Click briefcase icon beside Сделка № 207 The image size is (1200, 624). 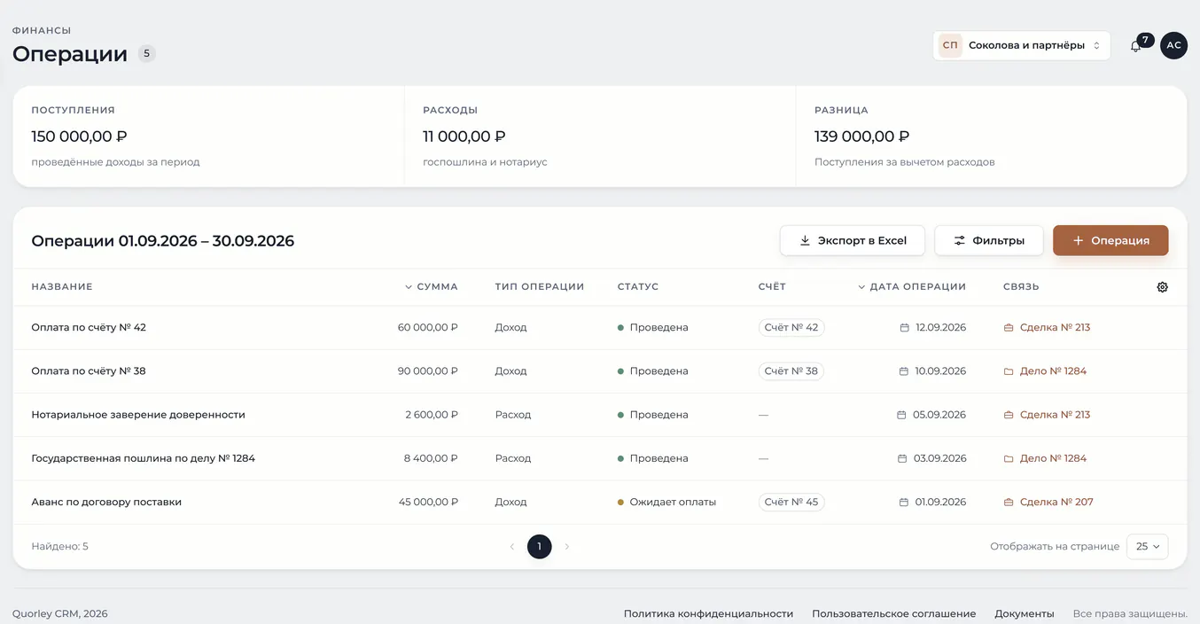click(x=1009, y=503)
